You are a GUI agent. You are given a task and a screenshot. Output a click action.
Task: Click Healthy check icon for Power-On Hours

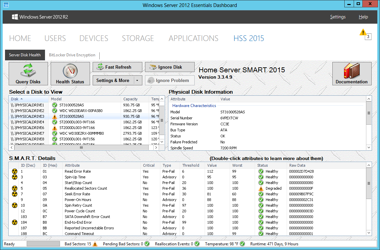(261, 200)
